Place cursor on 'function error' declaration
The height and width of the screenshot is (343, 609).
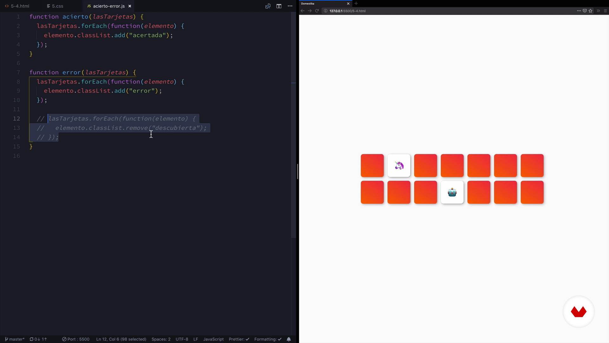(55, 72)
